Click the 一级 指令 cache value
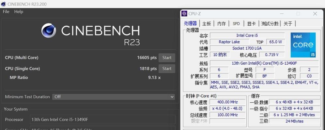Viewport: 325px width, 130px height. 294,108
